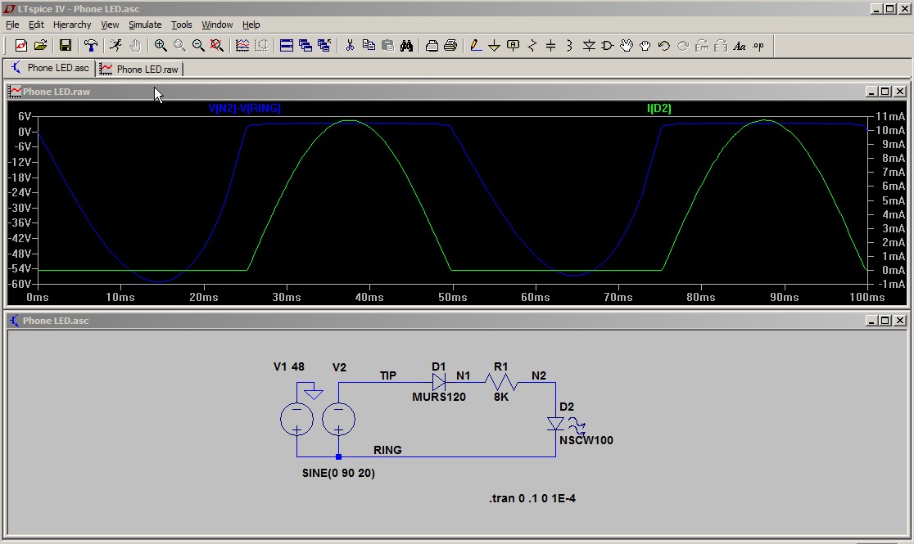This screenshot has height=544, width=914.
Task: Click the MURS120 diode label
Action: click(439, 397)
